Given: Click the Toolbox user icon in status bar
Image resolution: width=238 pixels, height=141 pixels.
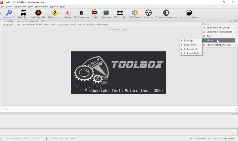Looking at the screenshot, I should point(225,138).
